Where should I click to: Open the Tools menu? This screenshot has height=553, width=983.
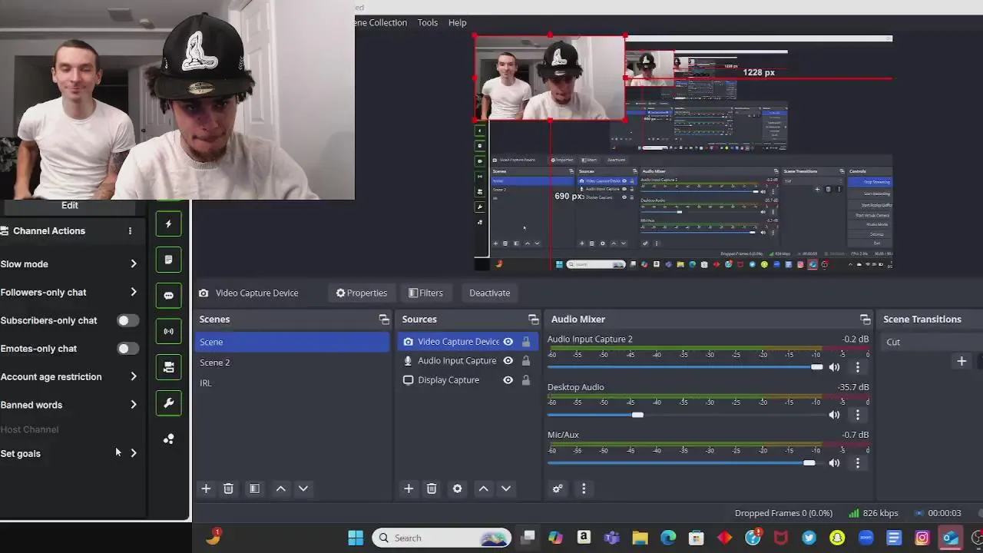(x=428, y=22)
